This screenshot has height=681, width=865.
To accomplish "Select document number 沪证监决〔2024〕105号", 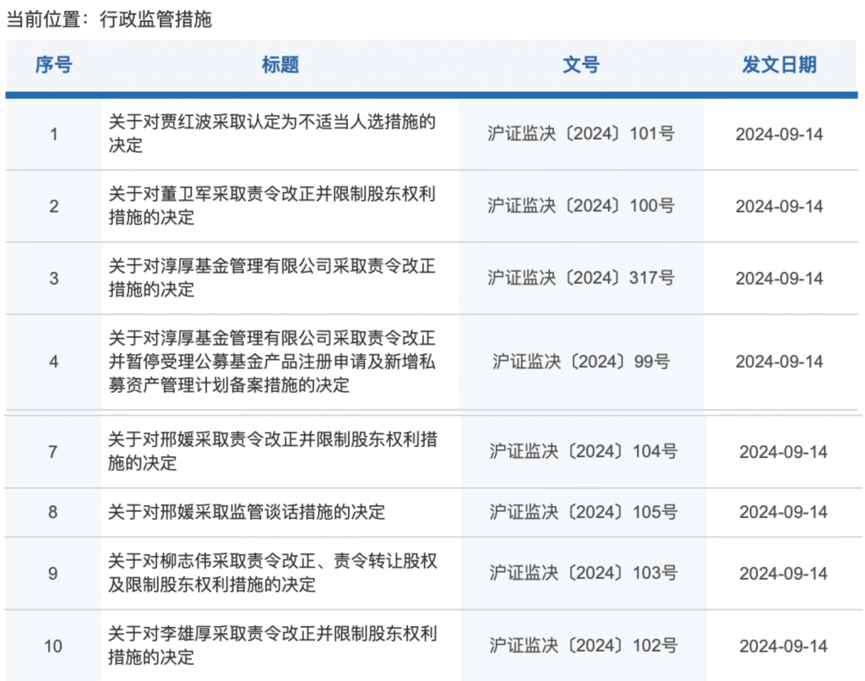I will [x=583, y=512].
